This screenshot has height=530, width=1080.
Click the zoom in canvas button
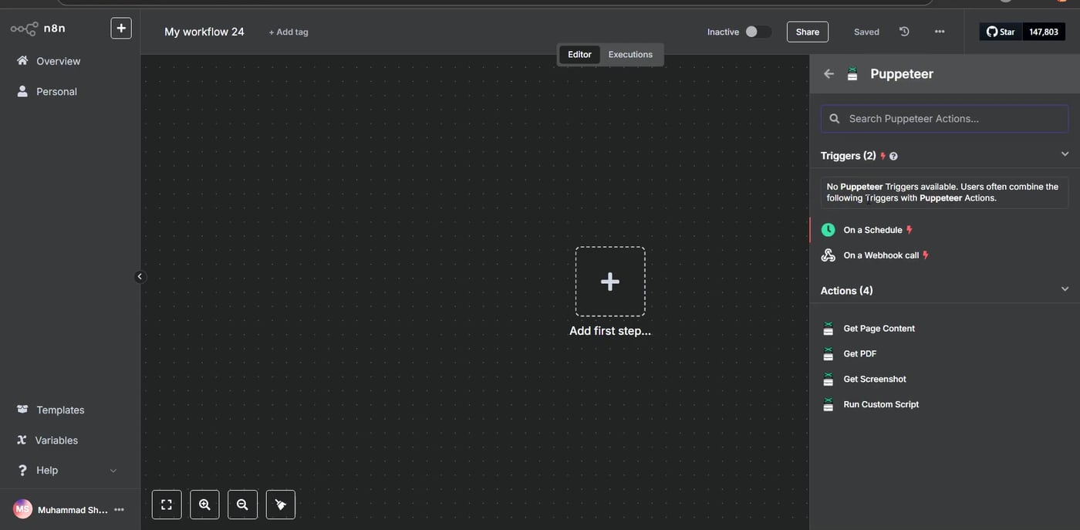coord(204,505)
